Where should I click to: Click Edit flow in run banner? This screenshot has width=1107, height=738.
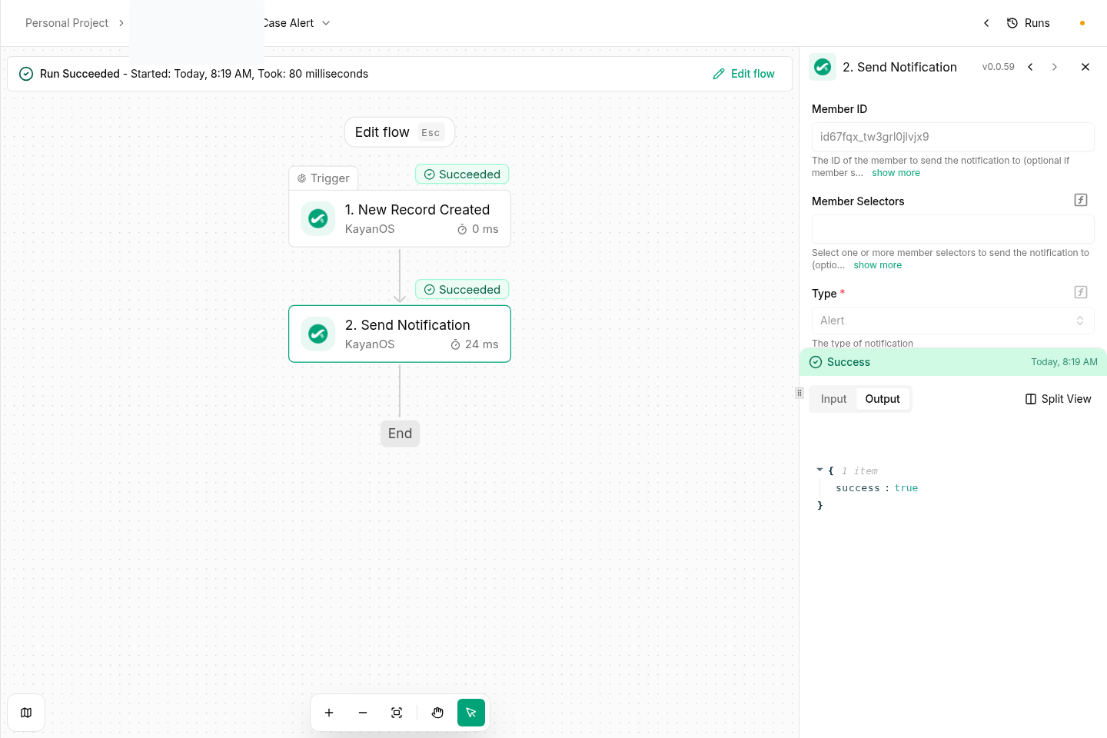[x=744, y=74]
